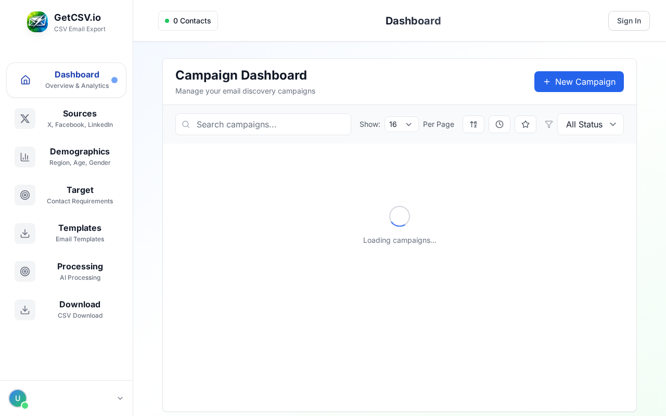Click the Loading campaigns... text
The width and height of the screenshot is (666, 416).
click(400, 240)
